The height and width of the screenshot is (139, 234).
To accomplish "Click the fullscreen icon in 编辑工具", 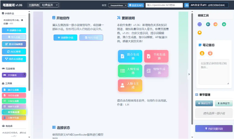I will click(x=200, y=24).
